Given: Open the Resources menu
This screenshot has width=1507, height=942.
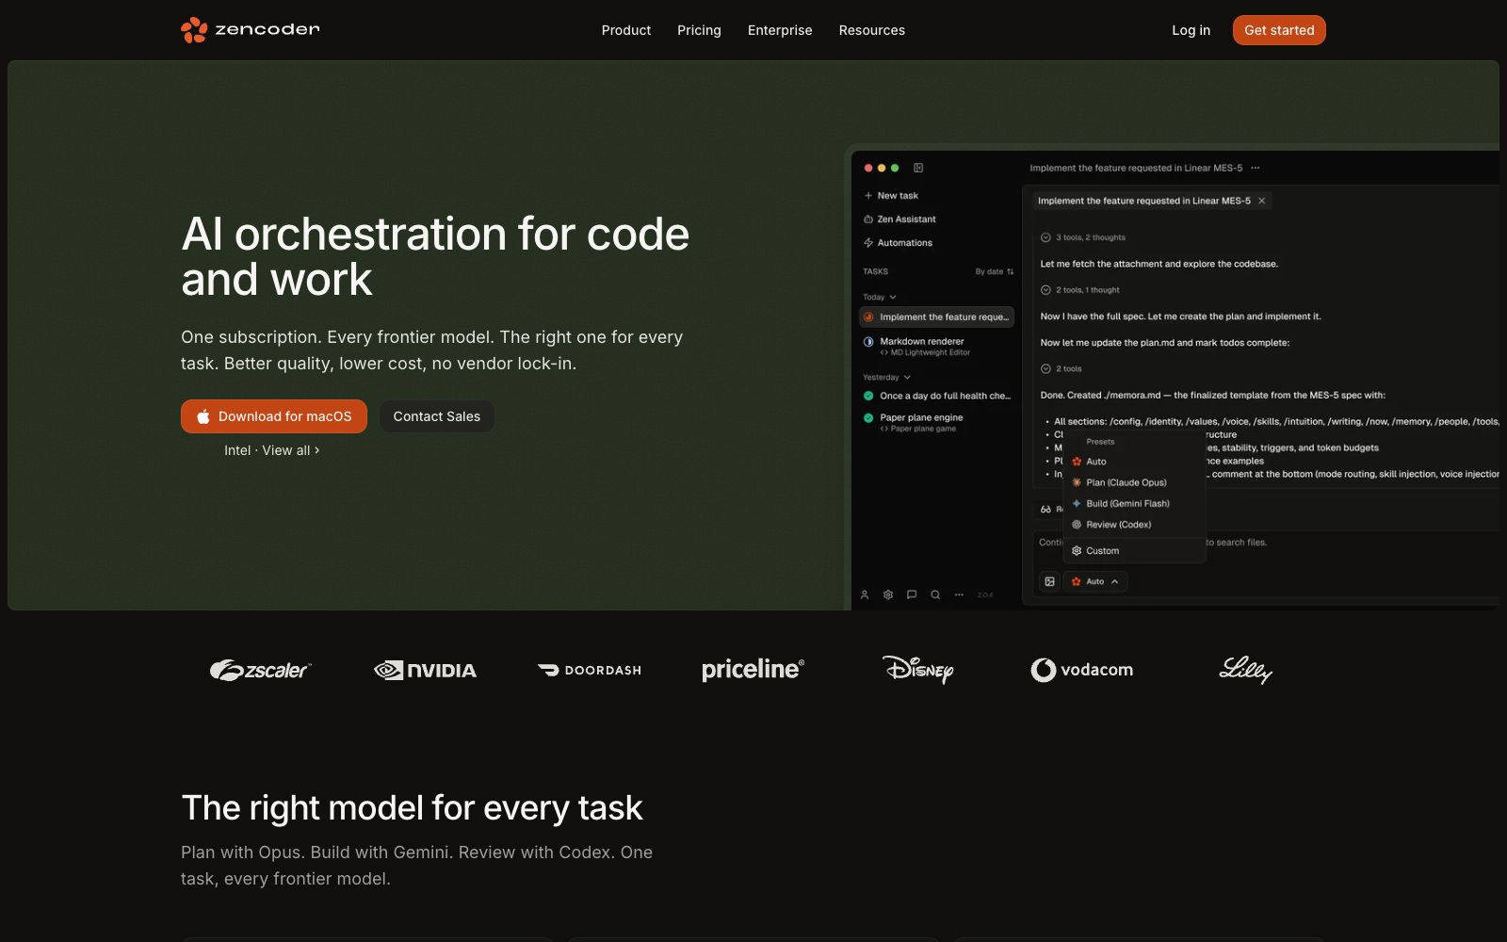Looking at the screenshot, I should 872,30.
